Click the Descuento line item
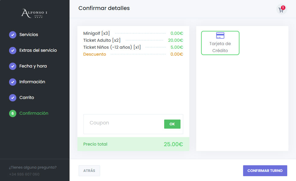 (95, 54)
